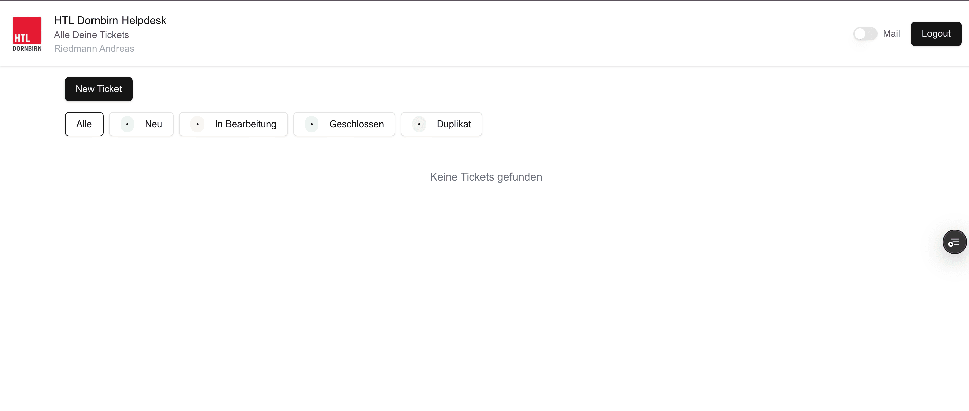Show Geschlossen tickets
Screen dimensions: 969x411
356,124
